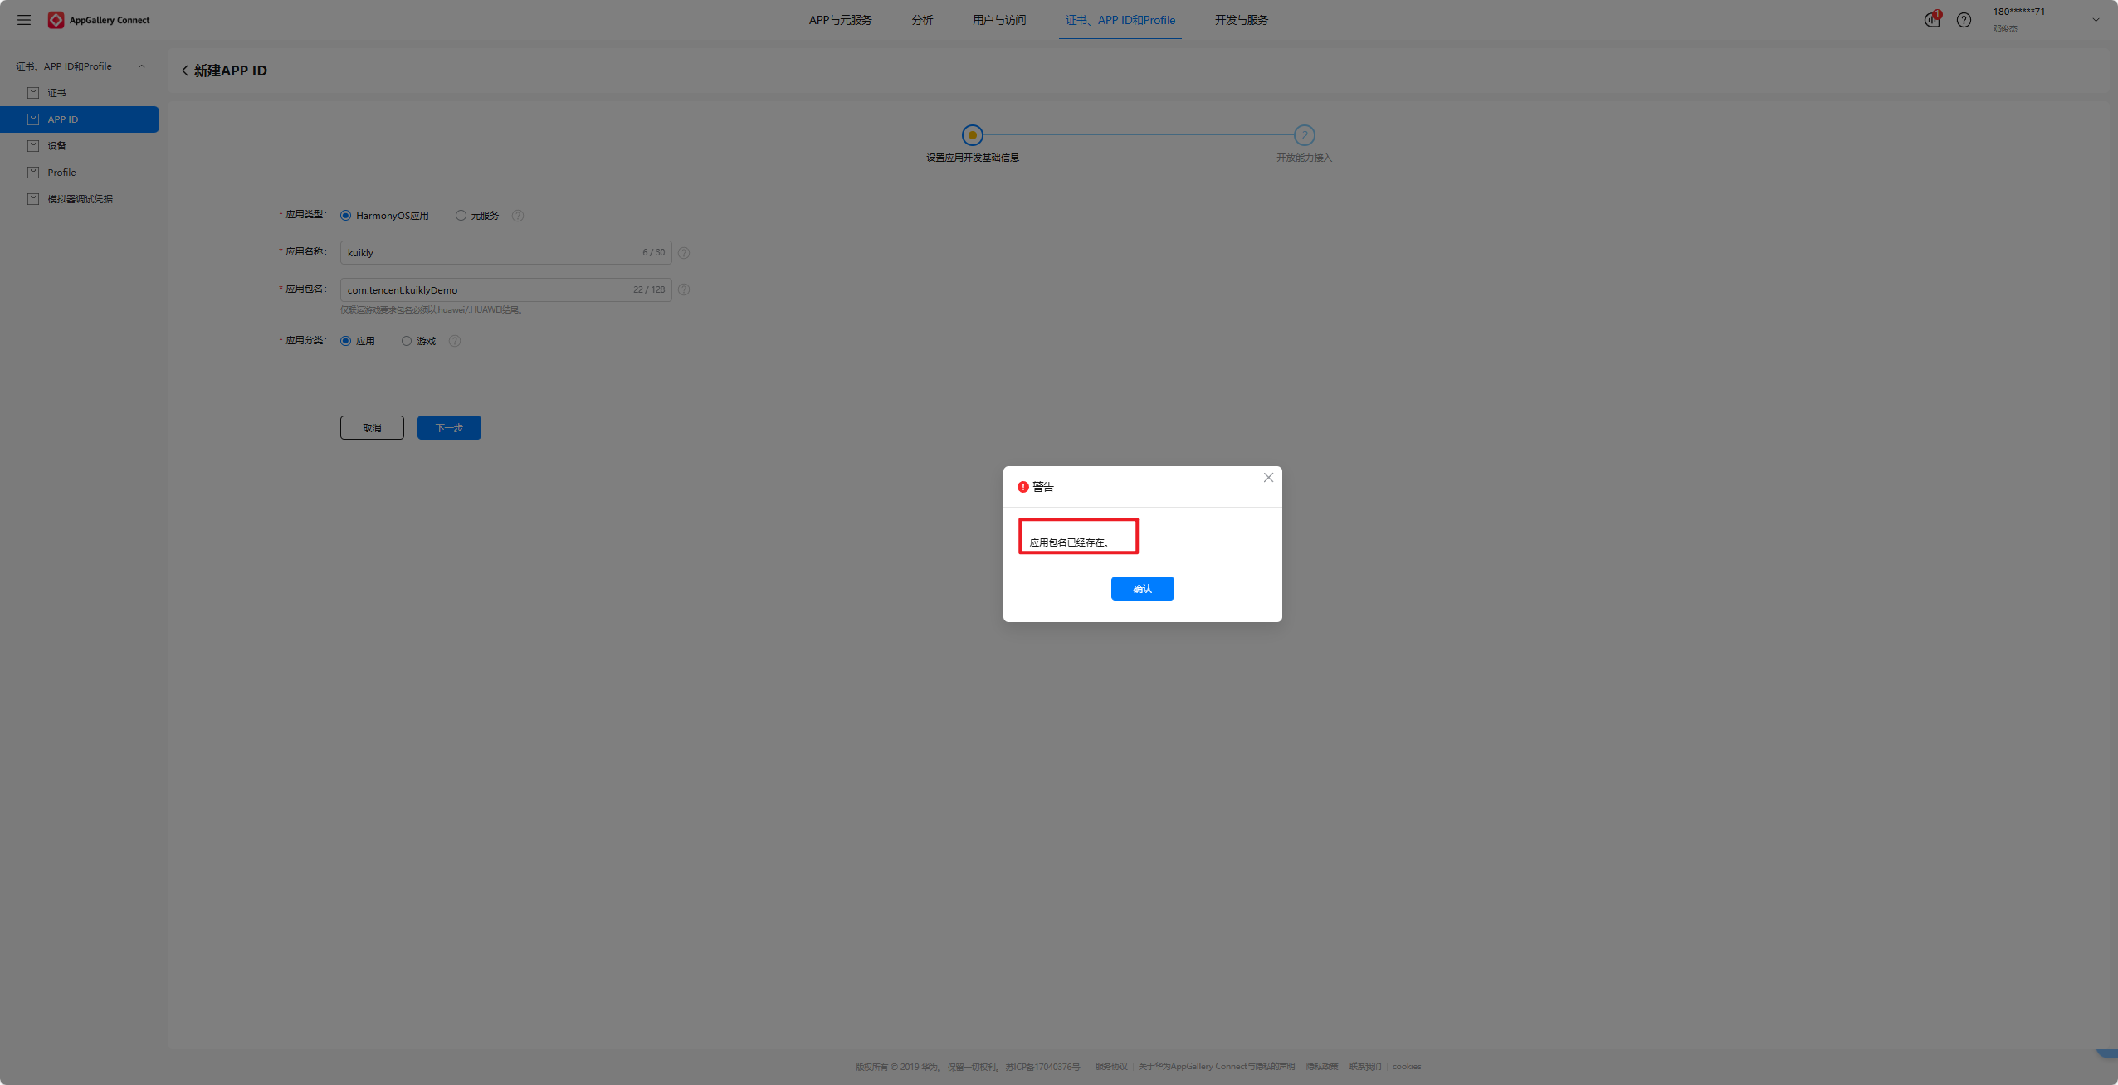The height and width of the screenshot is (1085, 2118).
Task: Collapse the 证书、APP ID和Profile sidebar group
Action: tap(142, 66)
